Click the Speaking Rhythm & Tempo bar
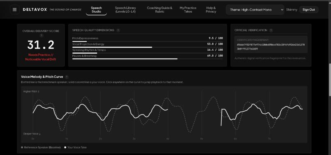331x155 pixels. [x=147, y=53]
